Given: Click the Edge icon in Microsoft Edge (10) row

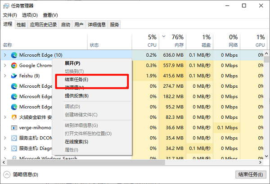Looking at the screenshot, I should 14,55.
